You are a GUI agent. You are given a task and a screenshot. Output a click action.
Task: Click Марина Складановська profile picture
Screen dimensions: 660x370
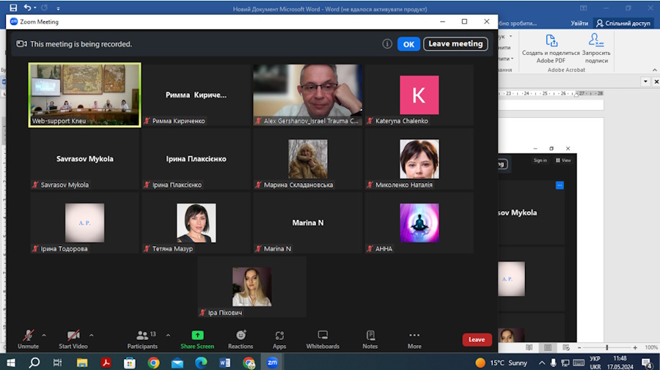308,159
